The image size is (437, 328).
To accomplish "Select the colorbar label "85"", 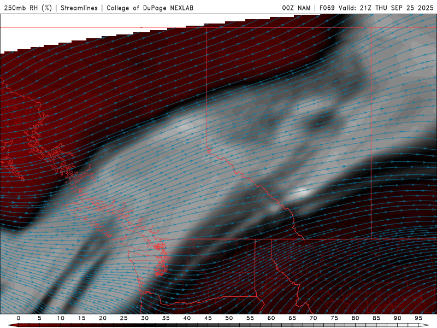I will coord(376,318).
